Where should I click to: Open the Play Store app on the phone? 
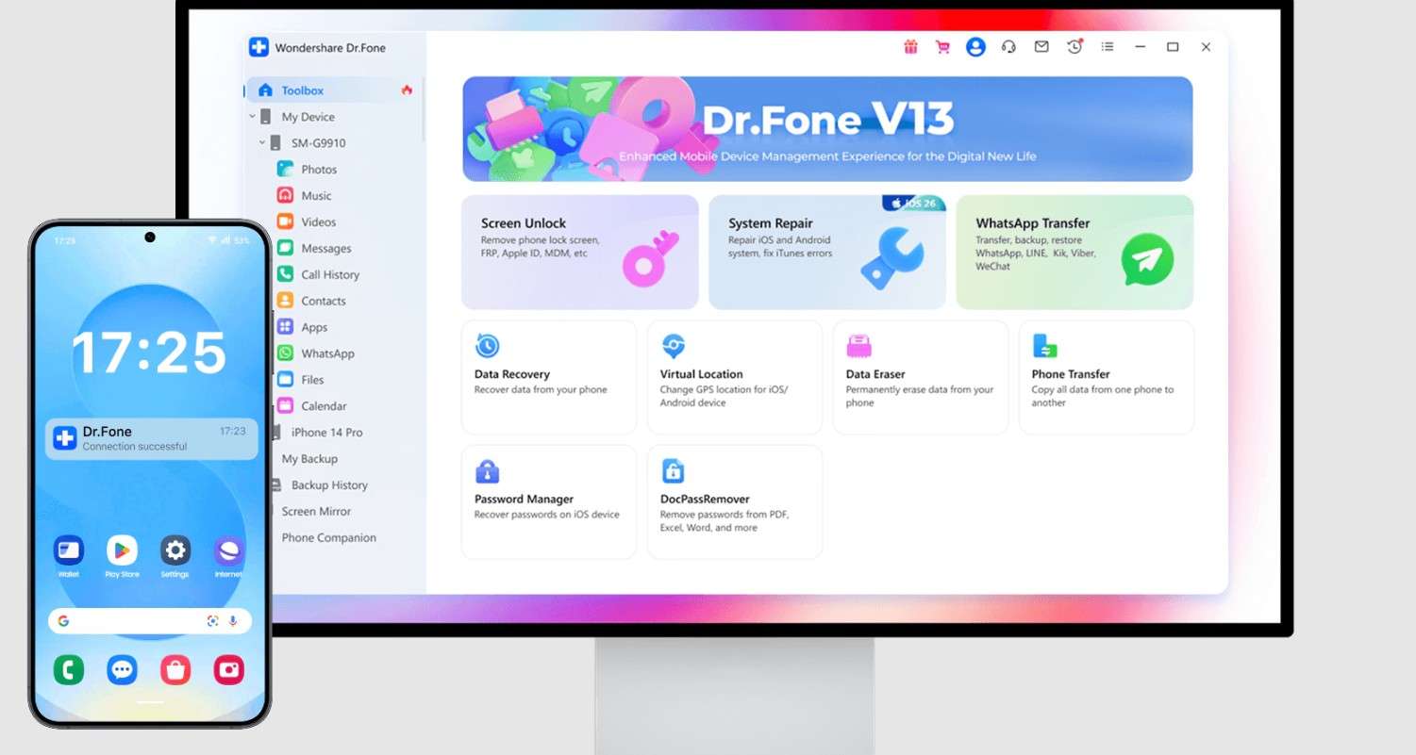[x=122, y=550]
